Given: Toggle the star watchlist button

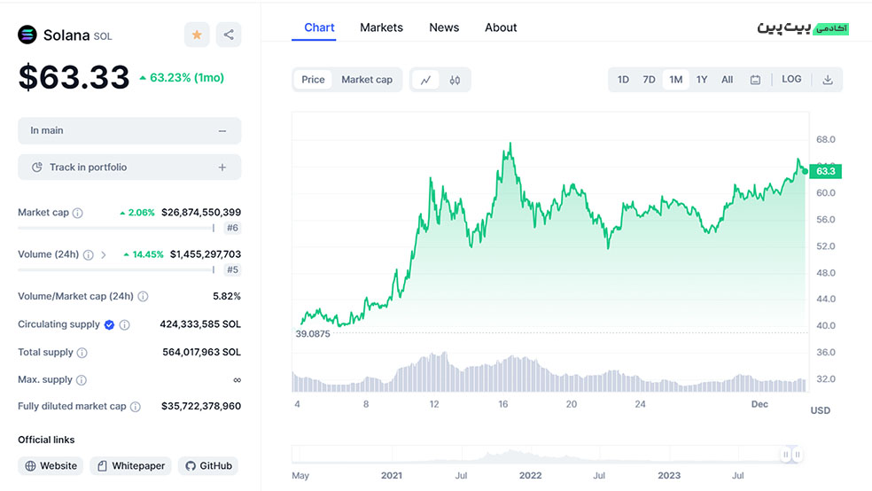Looking at the screenshot, I should tap(197, 35).
